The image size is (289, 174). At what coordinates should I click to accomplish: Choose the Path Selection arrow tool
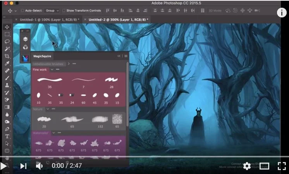(x=7, y=143)
